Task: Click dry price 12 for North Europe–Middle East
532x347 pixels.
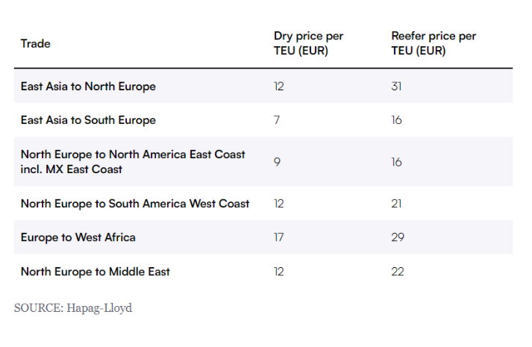Action: coord(278,272)
